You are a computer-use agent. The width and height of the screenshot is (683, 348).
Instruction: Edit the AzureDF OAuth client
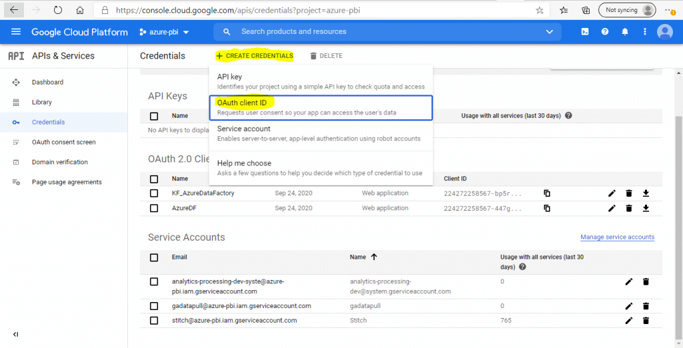click(x=612, y=208)
